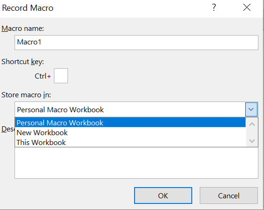The height and width of the screenshot is (210, 264).
Task: Confirm with the OK button
Action: click(x=163, y=196)
